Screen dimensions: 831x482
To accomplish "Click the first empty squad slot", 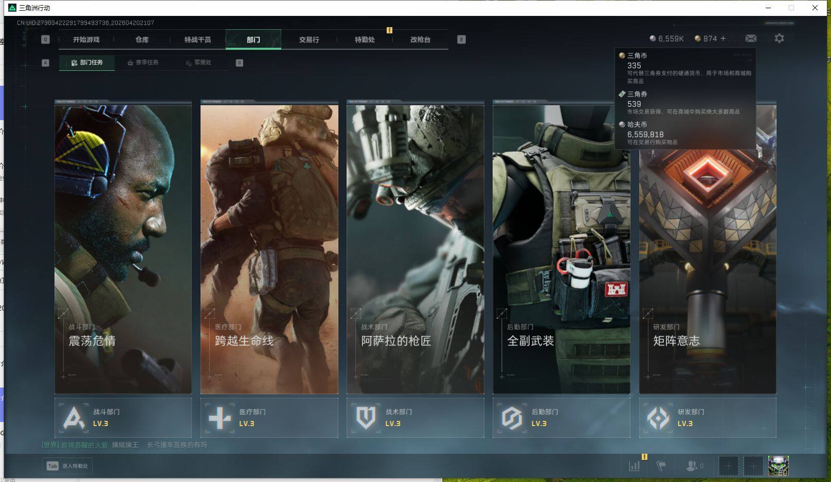I will tap(728, 466).
